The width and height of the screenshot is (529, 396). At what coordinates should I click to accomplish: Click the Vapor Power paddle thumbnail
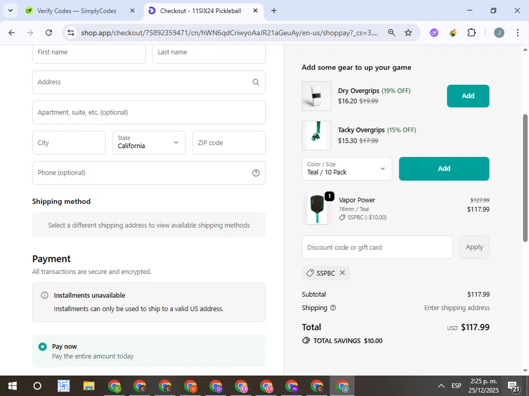317,209
